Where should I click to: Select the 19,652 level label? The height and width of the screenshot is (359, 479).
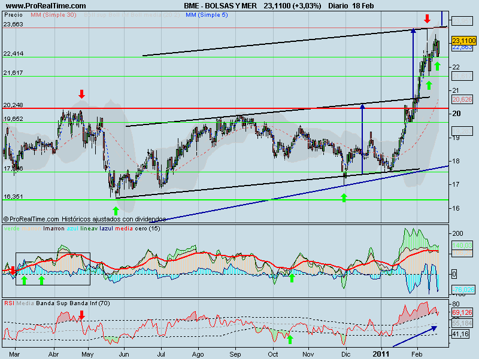coord(13,118)
